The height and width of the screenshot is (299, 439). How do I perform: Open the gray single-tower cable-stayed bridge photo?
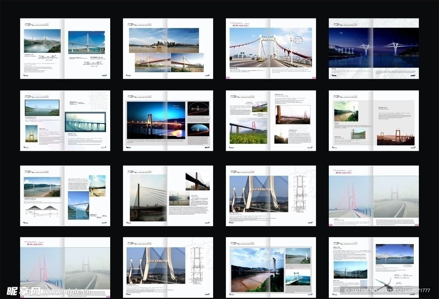coord(148,197)
